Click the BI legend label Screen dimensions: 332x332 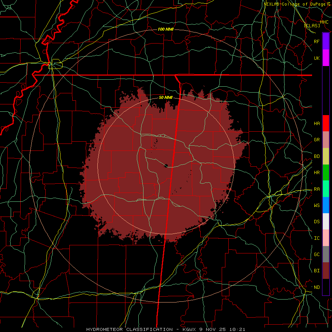317,271
